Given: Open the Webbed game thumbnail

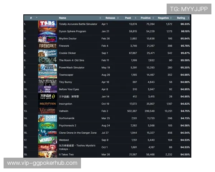Looking at the screenshot, I should 47,140.
